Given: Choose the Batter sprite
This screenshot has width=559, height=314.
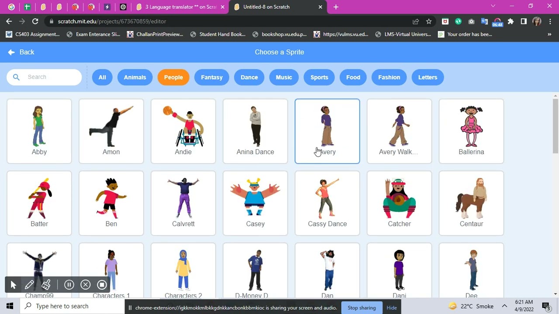Looking at the screenshot, I should (39, 203).
